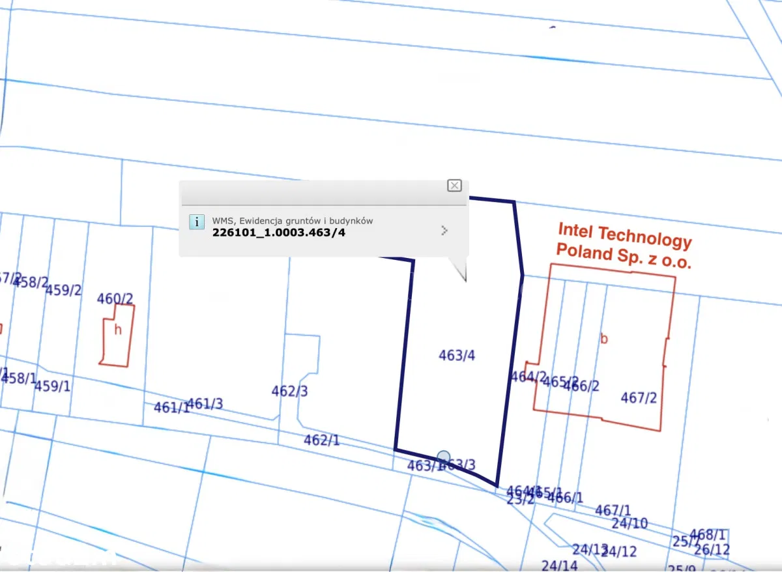Click parcel label 462/1
The image size is (782, 572).
pos(321,440)
